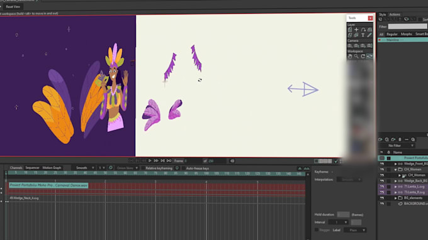Click the onion skin circular icon in timeline
The height and width of the screenshot is (240, 428).
111,168
